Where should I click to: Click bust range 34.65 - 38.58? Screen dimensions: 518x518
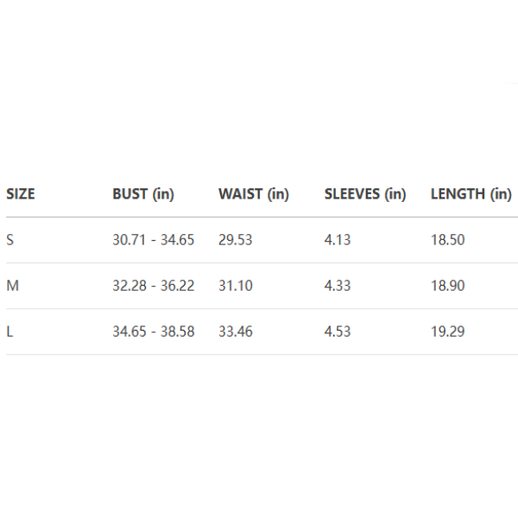(154, 332)
